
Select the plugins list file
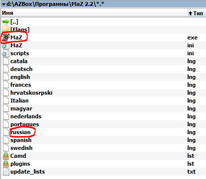[x=20, y=164]
